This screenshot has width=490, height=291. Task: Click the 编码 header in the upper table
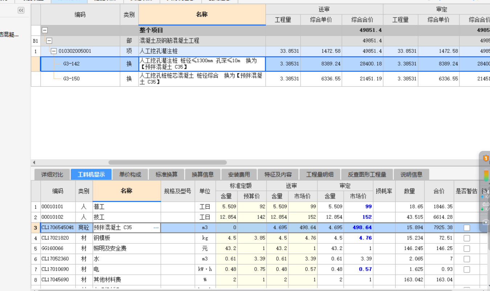(x=80, y=15)
